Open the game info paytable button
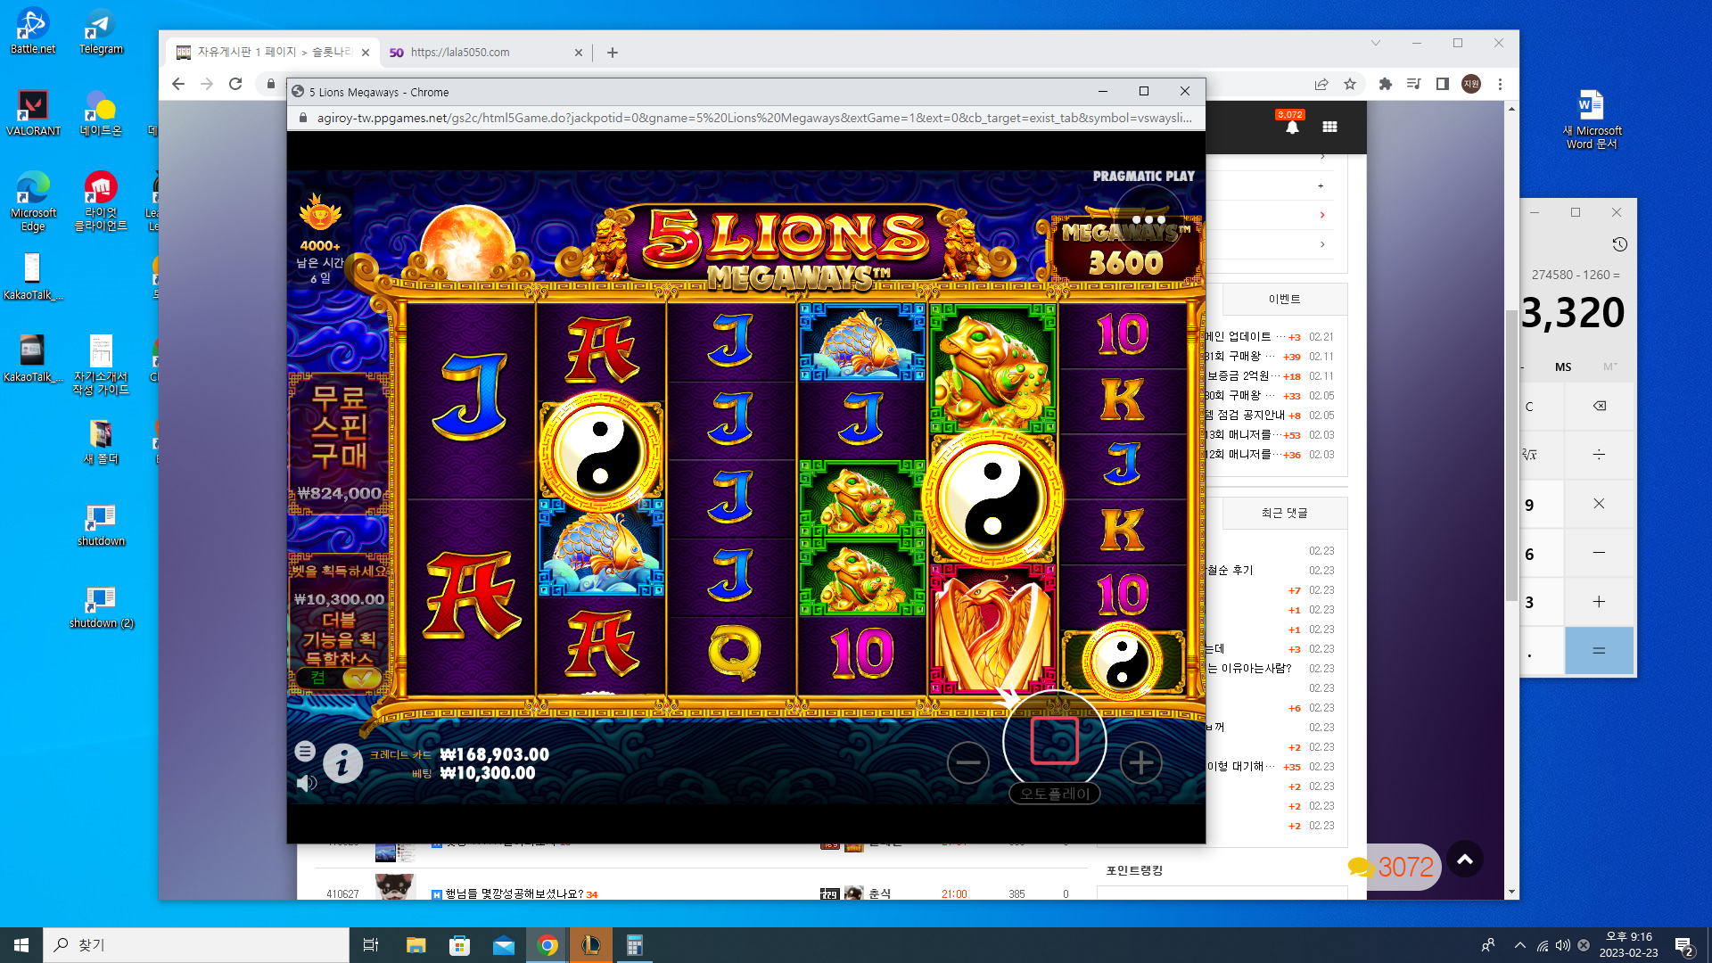This screenshot has height=963, width=1712. coord(342,763)
